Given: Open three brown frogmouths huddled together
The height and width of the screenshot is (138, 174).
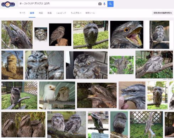Looking at the screenshot, I should 23,124.
